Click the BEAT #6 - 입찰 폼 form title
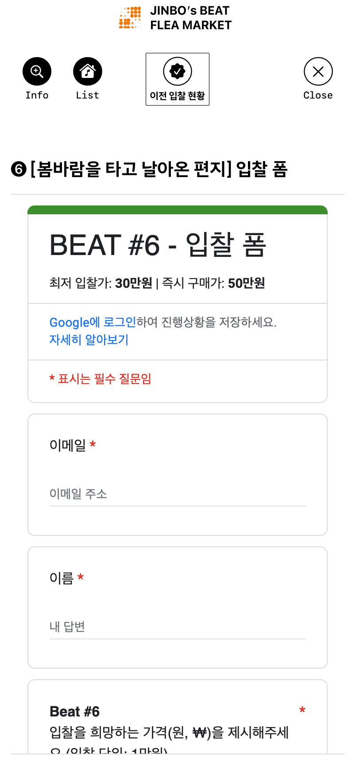The image size is (356, 774). click(x=158, y=245)
